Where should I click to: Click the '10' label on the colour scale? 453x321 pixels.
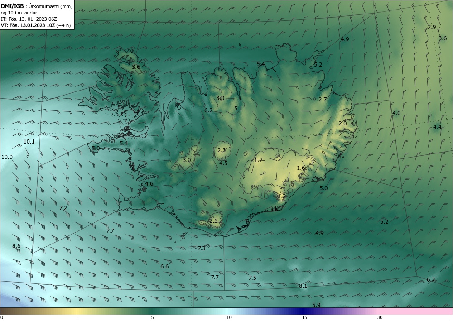click(x=229, y=318)
